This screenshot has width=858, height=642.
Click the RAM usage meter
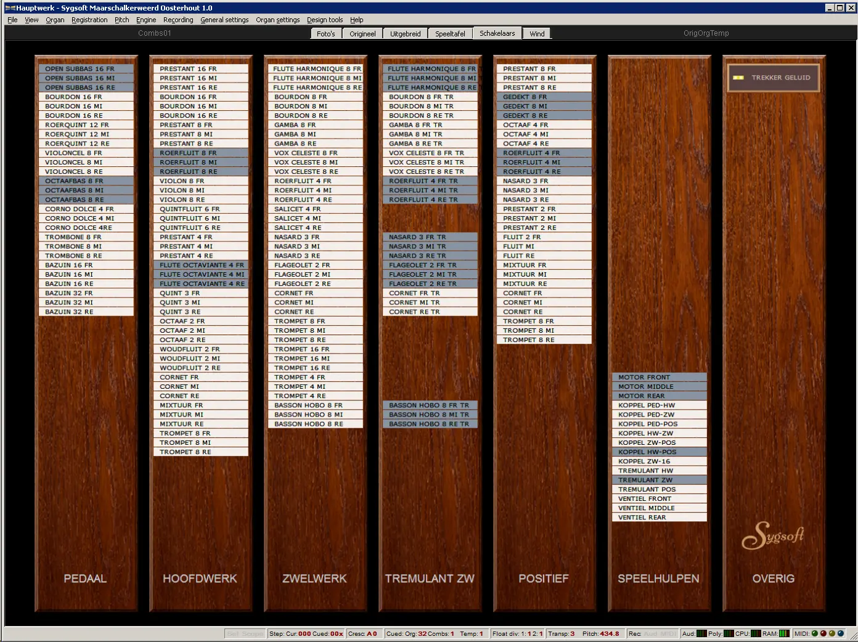[784, 633]
